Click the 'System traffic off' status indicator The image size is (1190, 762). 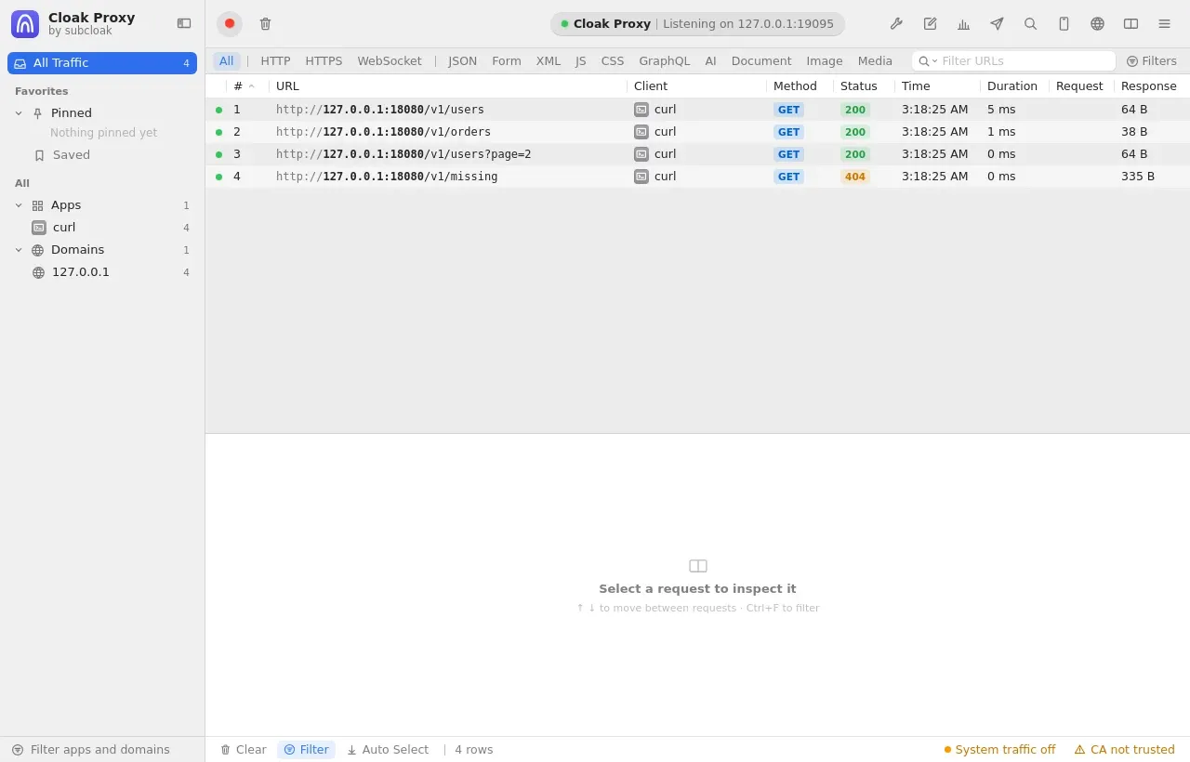1000,750
